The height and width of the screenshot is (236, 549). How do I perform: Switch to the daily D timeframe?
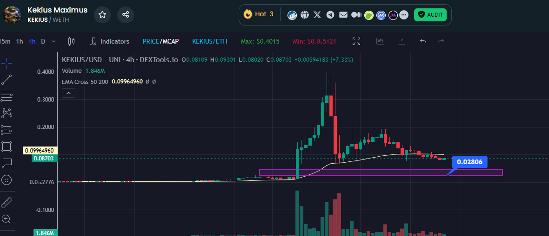[x=43, y=41]
